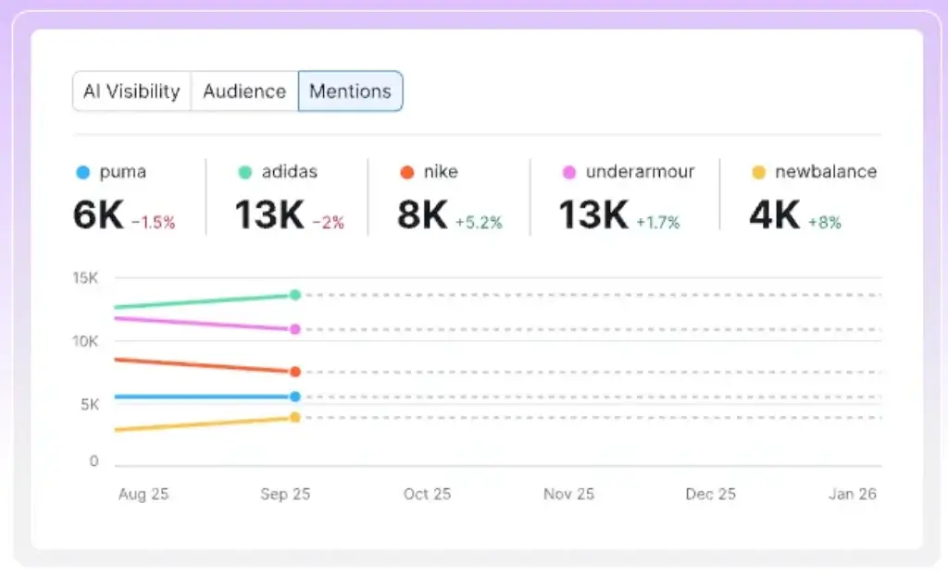Screen dimensions: 948x576
Task: Click the blue puma legend dot
Action: (x=82, y=173)
